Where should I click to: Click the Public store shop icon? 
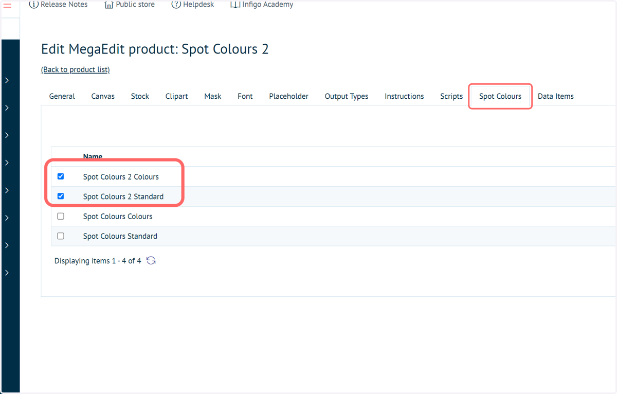(108, 5)
